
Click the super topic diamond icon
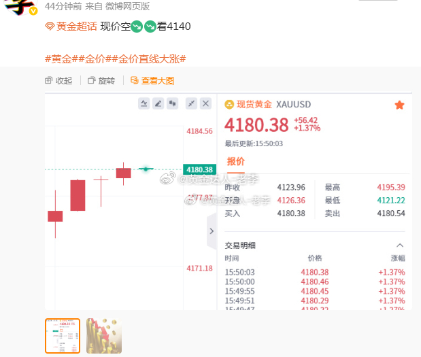(50, 27)
